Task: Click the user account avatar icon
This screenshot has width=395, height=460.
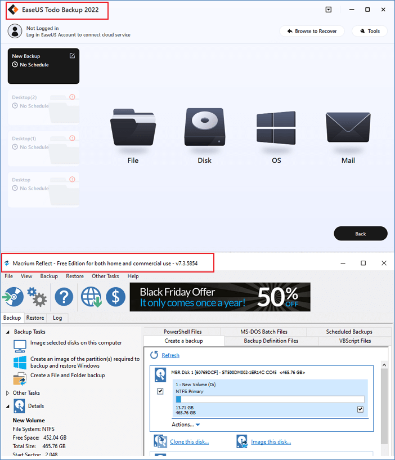Action: click(15, 31)
